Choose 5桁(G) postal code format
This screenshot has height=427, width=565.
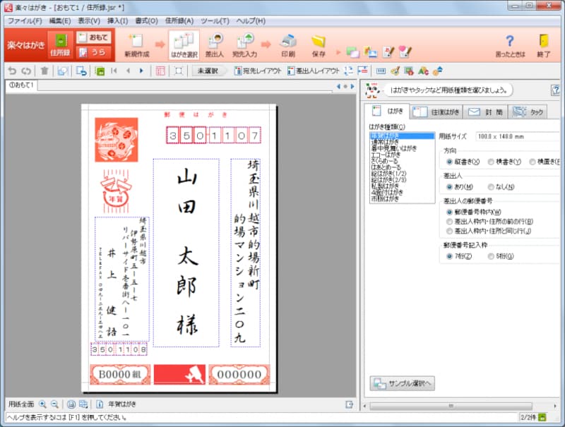pos(490,256)
